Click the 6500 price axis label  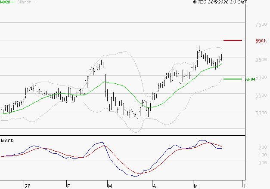[261, 60]
